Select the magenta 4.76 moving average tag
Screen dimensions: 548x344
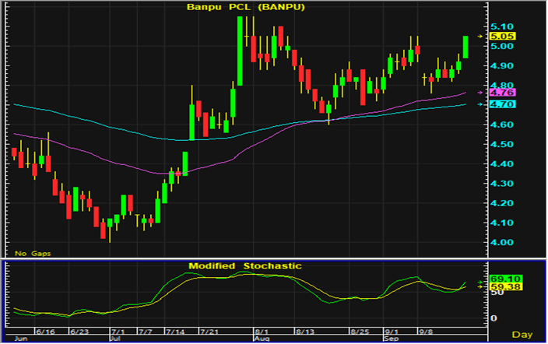point(501,93)
